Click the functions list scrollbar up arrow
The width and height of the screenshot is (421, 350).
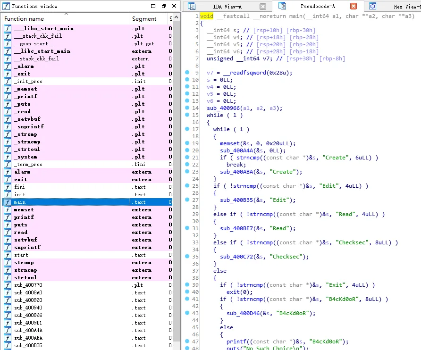tap(176, 17)
